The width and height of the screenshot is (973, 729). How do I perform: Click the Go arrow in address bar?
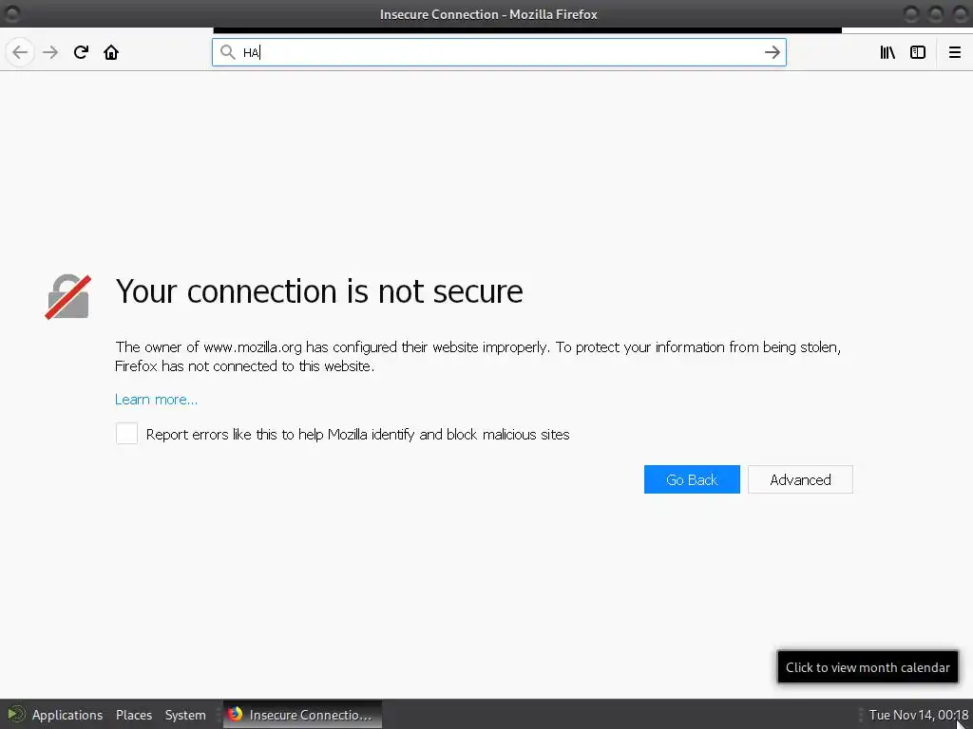(772, 53)
